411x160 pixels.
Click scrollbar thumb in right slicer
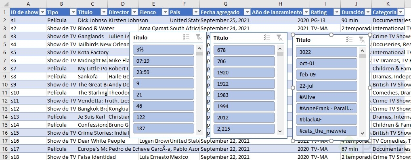click(x=363, y=56)
